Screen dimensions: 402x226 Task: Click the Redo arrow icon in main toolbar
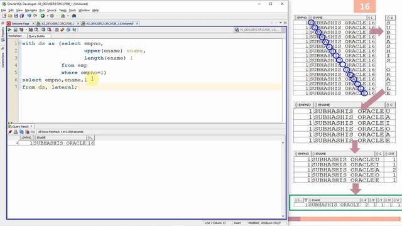coord(35,16)
